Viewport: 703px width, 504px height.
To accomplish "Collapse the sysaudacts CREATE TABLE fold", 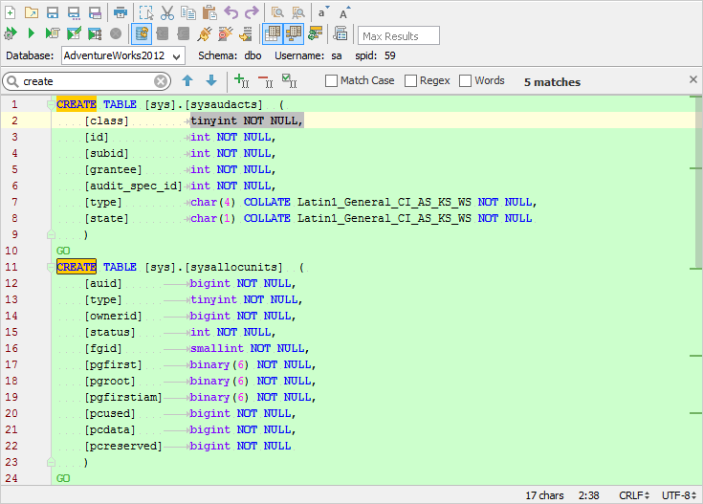I will click(x=51, y=104).
